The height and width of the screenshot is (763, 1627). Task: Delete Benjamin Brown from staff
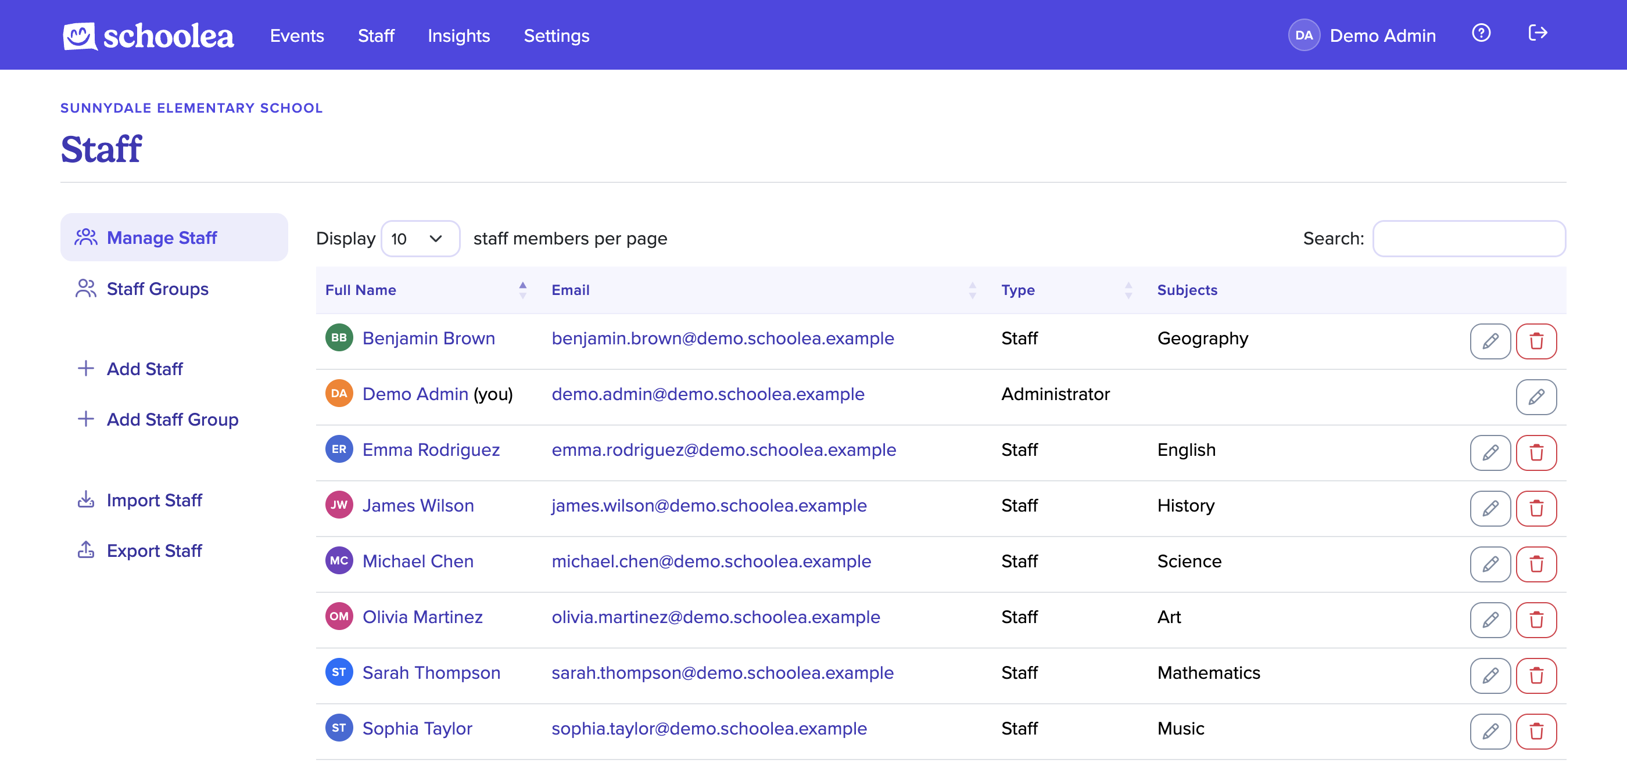point(1536,341)
